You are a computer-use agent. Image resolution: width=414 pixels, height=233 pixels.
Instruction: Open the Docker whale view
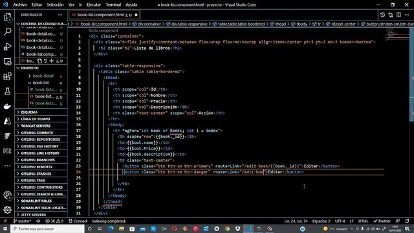[x=7, y=106]
